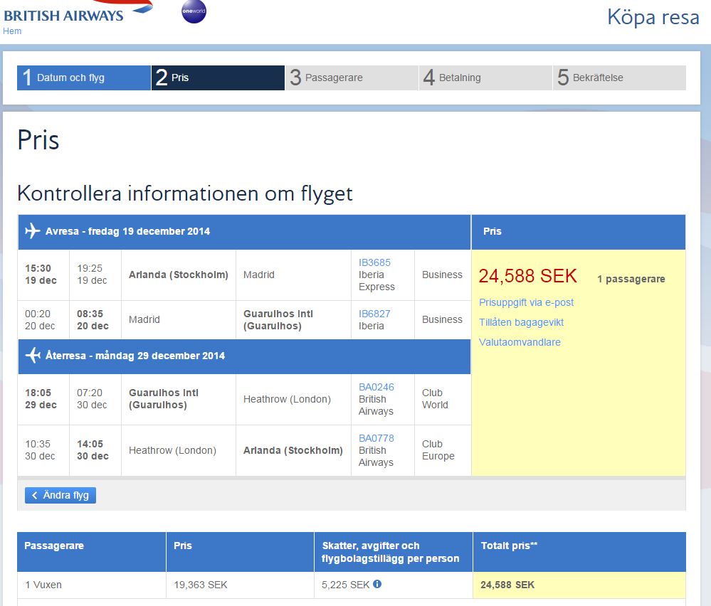Open flight IB3685 details link

(x=374, y=262)
